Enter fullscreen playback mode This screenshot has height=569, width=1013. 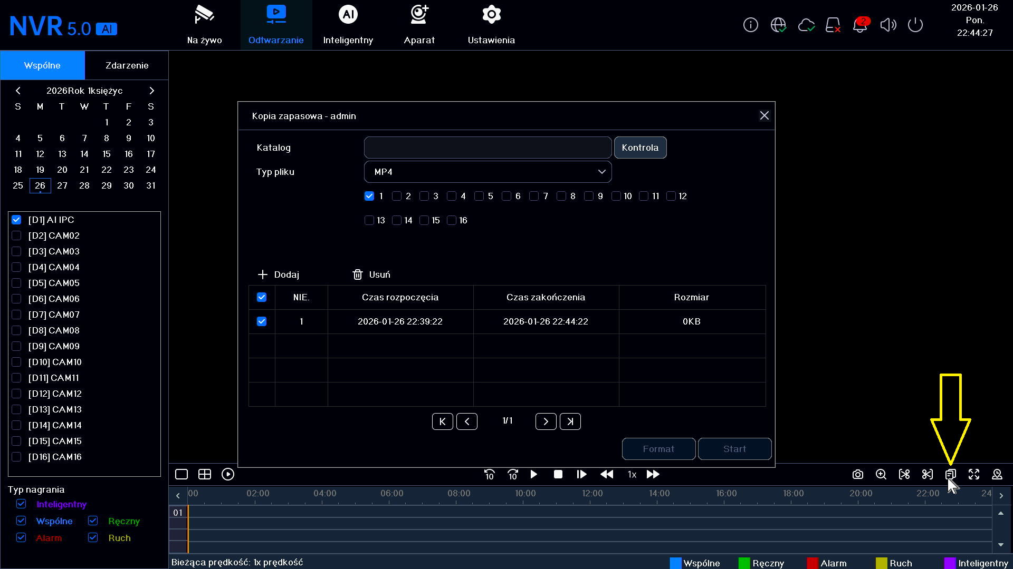point(974,474)
